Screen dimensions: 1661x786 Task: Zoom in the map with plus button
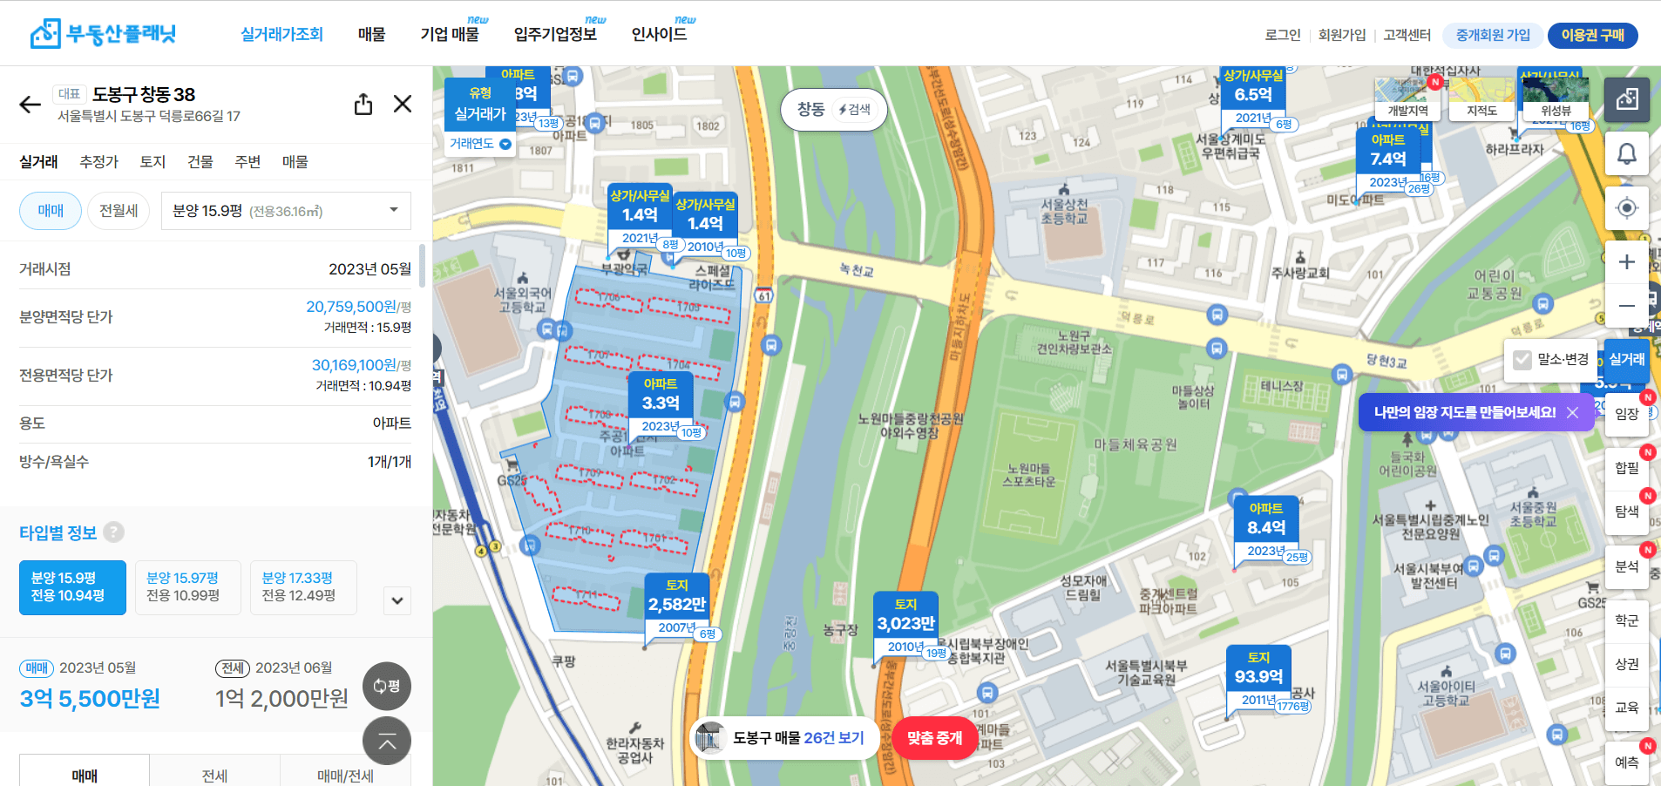(1627, 262)
